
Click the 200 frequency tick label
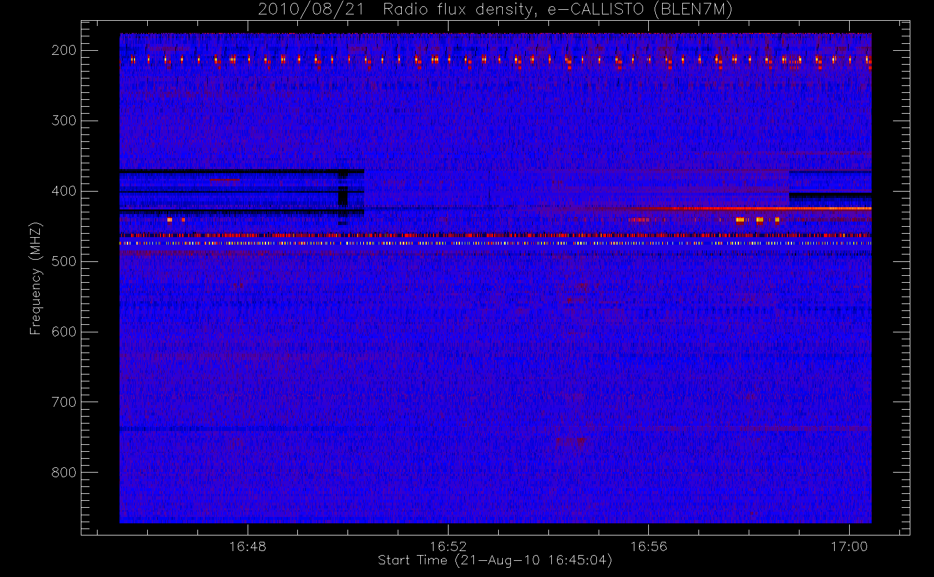coord(64,50)
